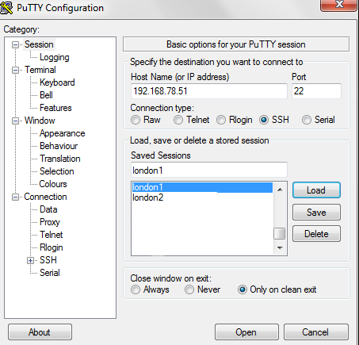Select Never for close window on exit

[189, 289]
